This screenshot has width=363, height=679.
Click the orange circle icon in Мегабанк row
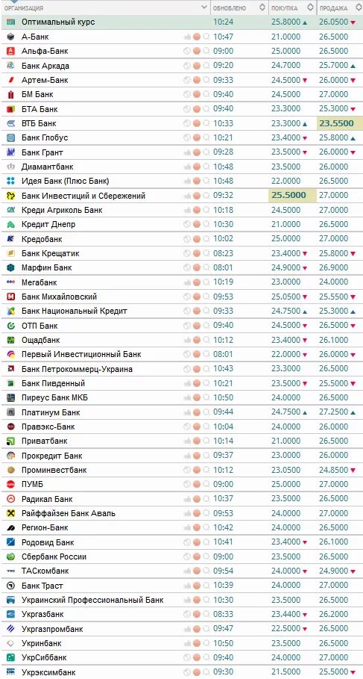tap(197, 282)
